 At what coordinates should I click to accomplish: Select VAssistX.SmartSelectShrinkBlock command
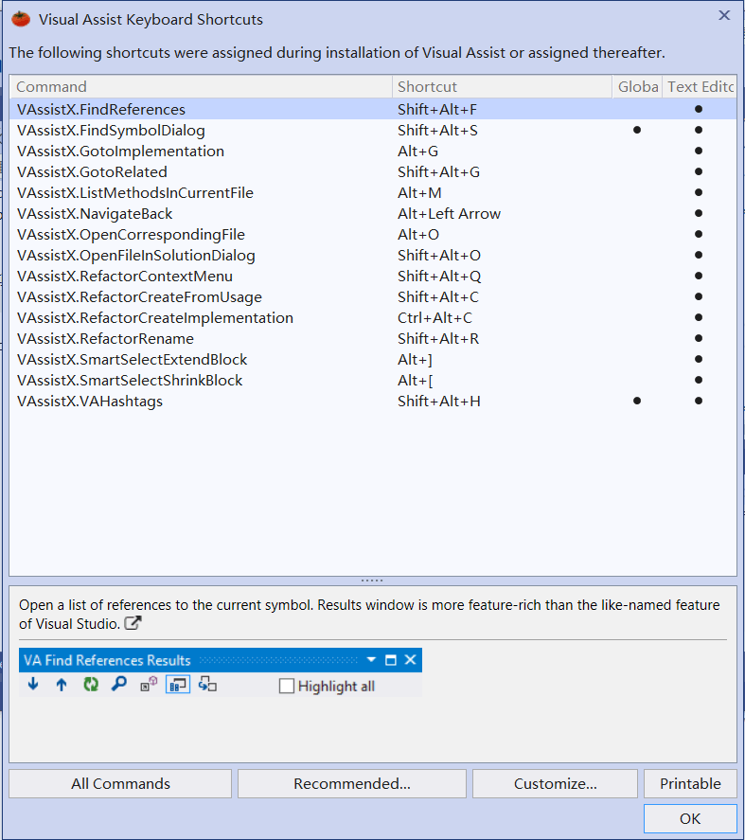pyautogui.click(x=130, y=381)
